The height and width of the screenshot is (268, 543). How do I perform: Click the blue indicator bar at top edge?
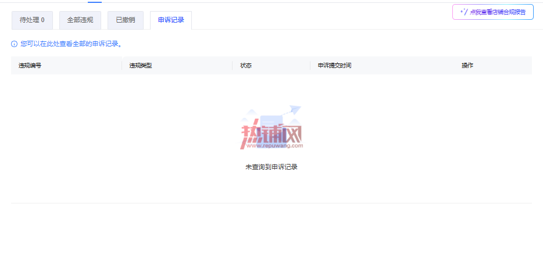95,2
